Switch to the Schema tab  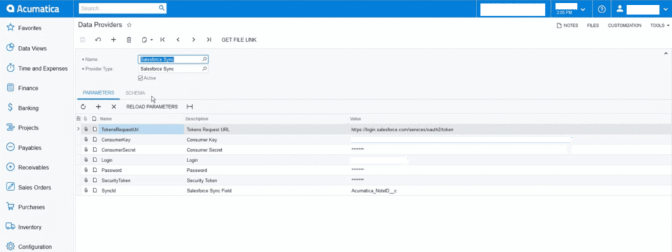coord(135,93)
